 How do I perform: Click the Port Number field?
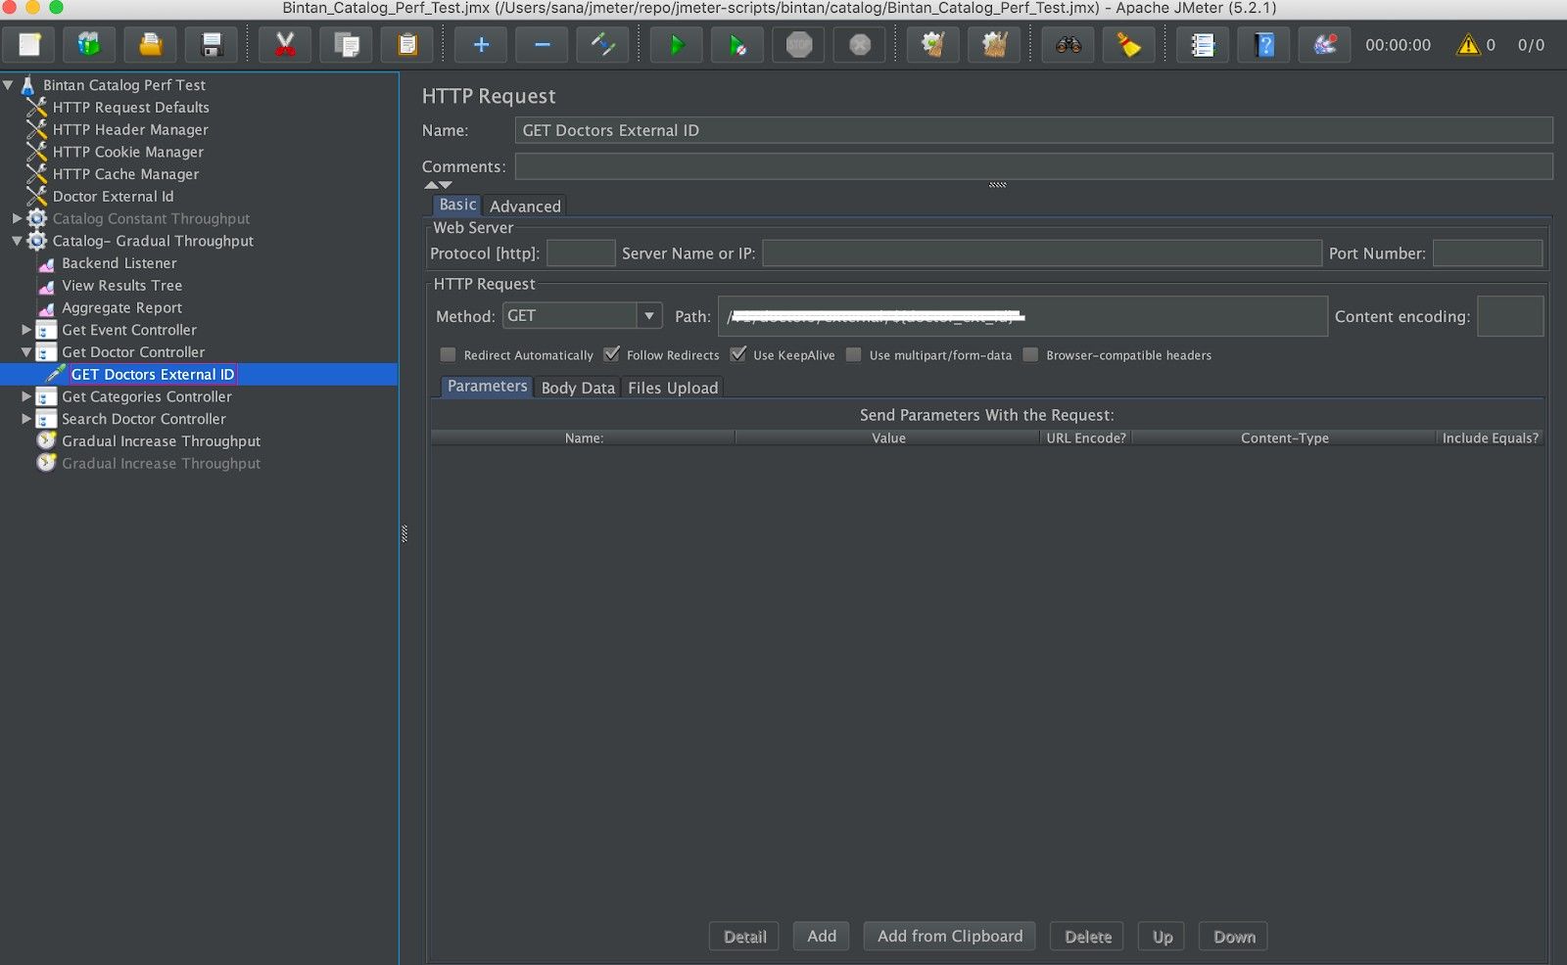(1488, 253)
